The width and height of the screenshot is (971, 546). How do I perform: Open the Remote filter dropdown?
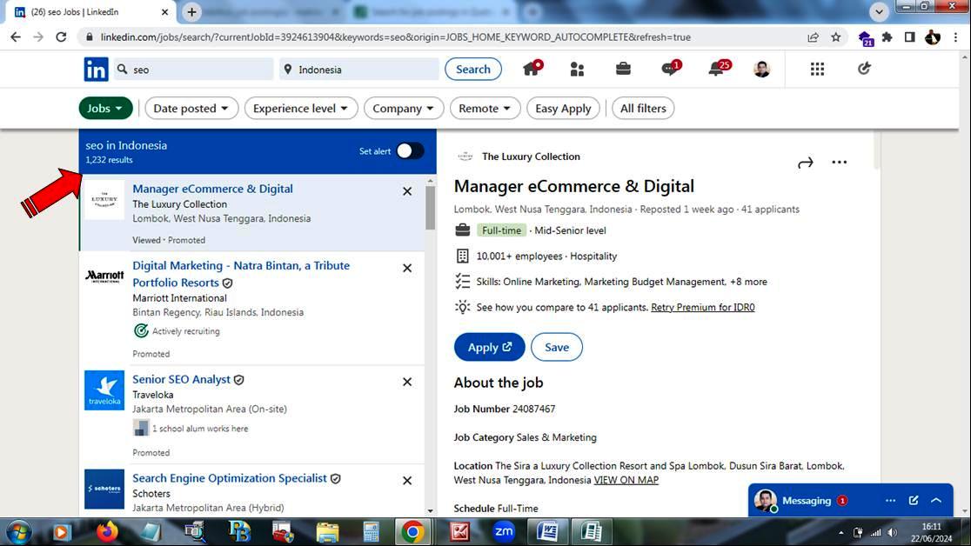pyautogui.click(x=485, y=109)
